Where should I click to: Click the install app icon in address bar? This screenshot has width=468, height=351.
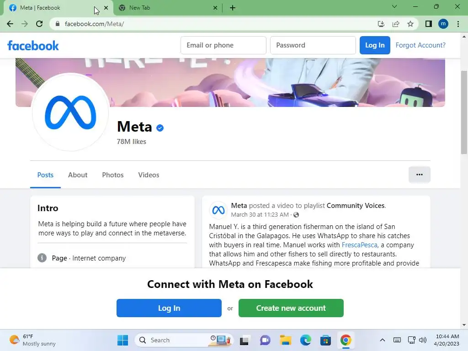click(x=381, y=24)
